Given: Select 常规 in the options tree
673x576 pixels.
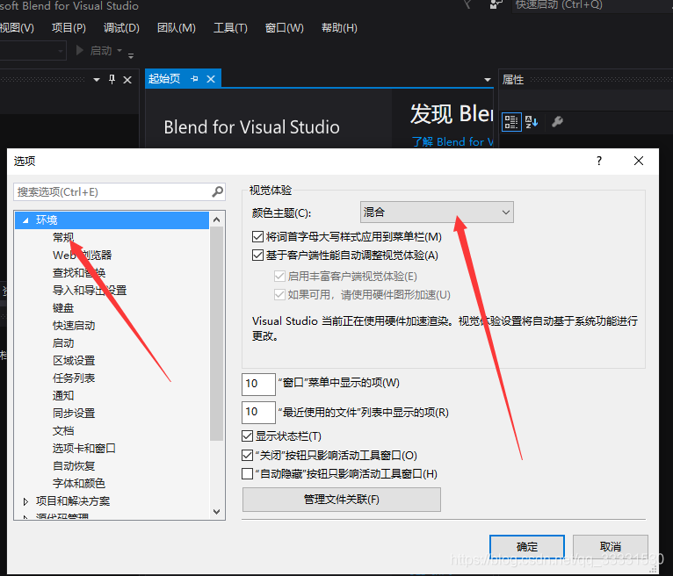Looking at the screenshot, I should (63, 238).
